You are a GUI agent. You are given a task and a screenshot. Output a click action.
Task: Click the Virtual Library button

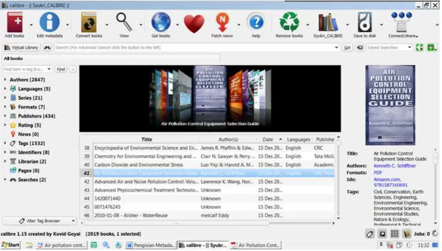click(x=21, y=48)
